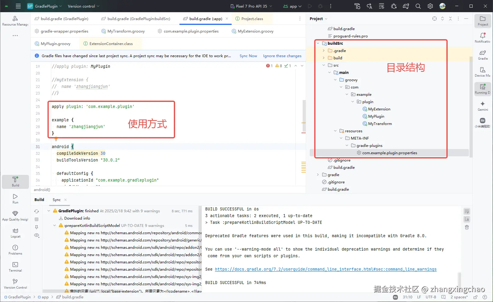Toggle read-only lock in status bar
Image resolution: width=493 pixels, height=302 pixels.
click(475, 297)
